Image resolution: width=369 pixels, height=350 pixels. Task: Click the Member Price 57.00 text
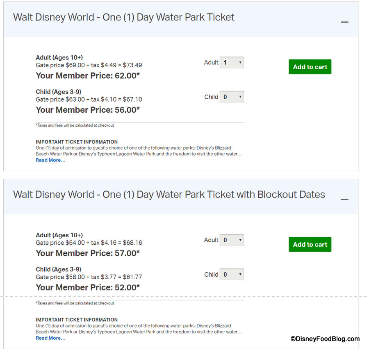pos(88,253)
